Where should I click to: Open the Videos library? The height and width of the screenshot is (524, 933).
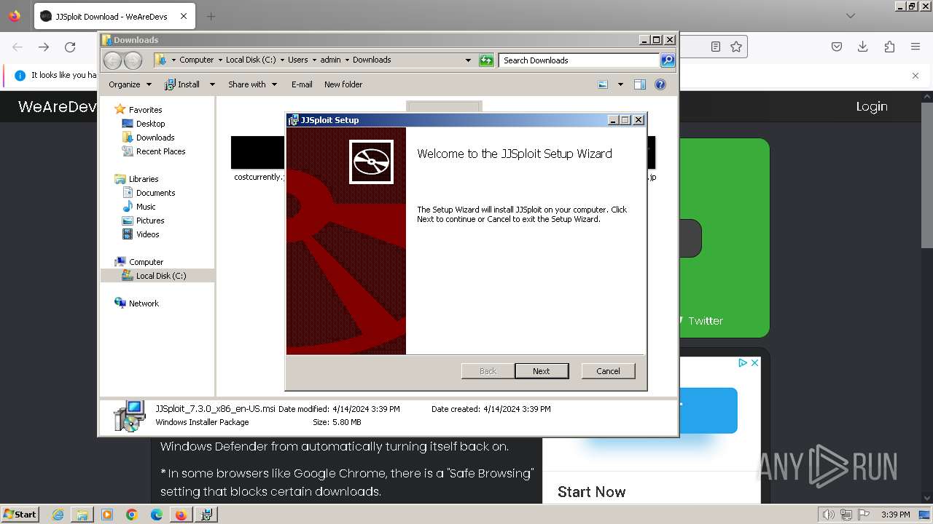coord(147,234)
